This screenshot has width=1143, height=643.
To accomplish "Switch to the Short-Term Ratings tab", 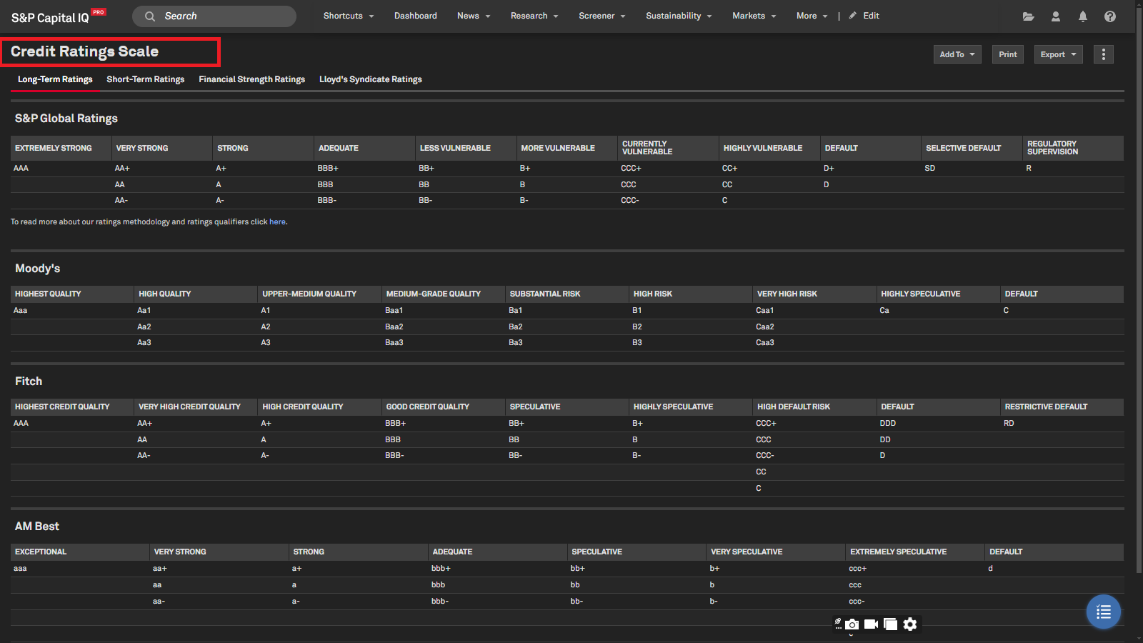I will click(x=145, y=79).
